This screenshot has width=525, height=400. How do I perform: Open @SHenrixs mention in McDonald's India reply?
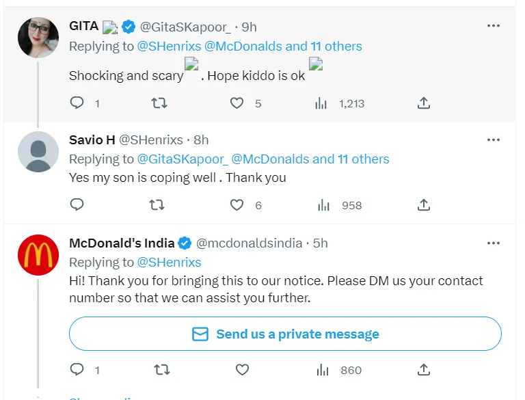click(169, 263)
